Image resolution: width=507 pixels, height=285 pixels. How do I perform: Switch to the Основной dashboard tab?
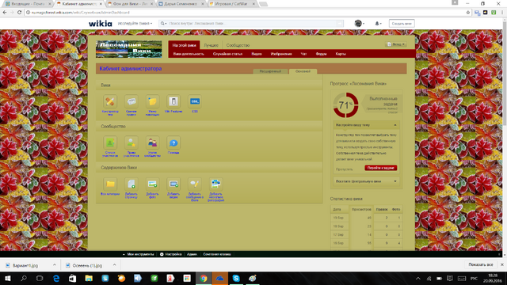tap(303, 71)
